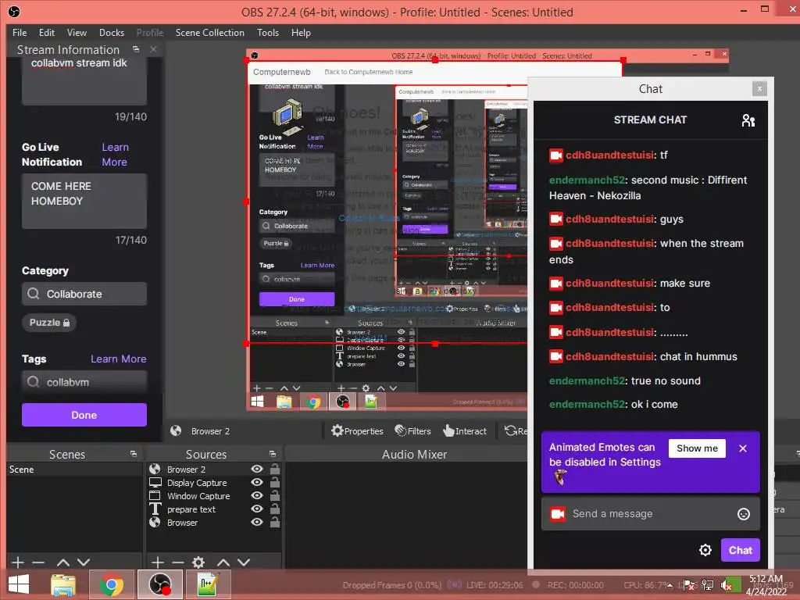Viewport: 800px width, 600px height.
Task: Click the Collaborate category search field
Action: [x=84, y=294]
